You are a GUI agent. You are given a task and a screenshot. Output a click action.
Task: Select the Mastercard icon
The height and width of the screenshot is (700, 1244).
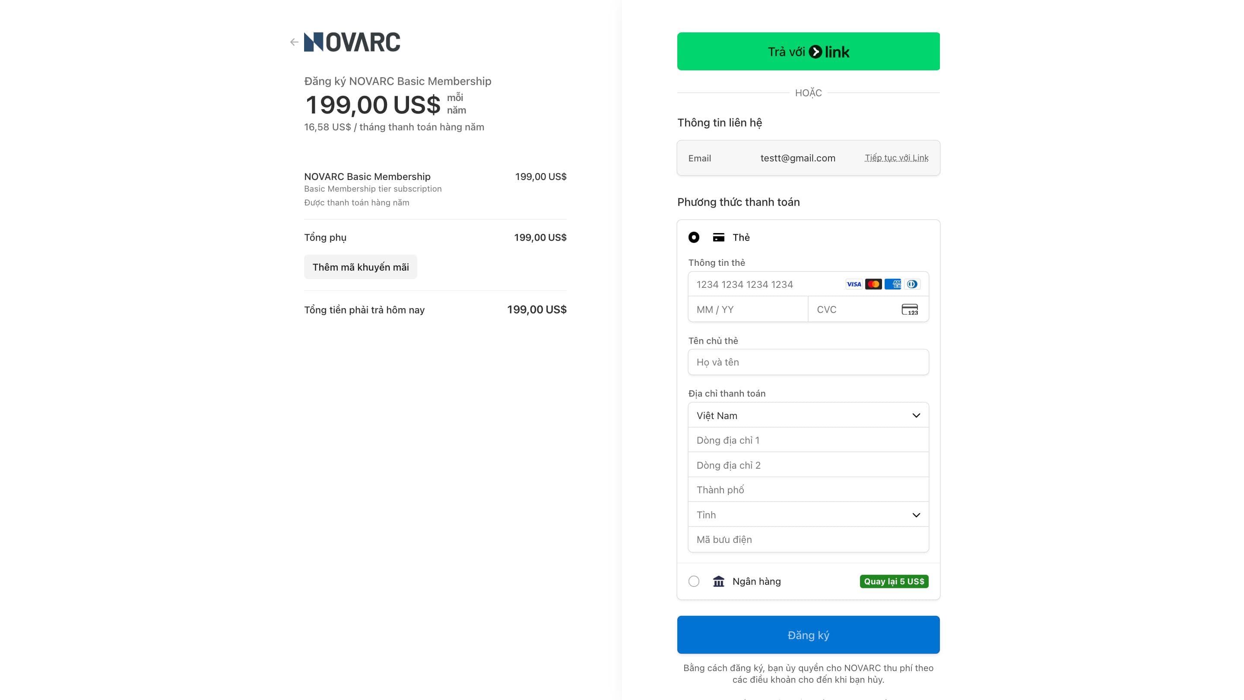pyautogui.click(x=873, y=284)
